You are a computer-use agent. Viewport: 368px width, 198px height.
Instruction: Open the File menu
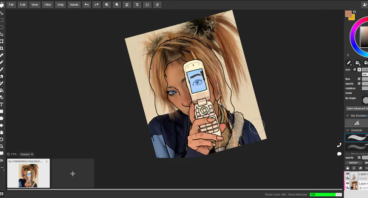(x=11, y=4)
